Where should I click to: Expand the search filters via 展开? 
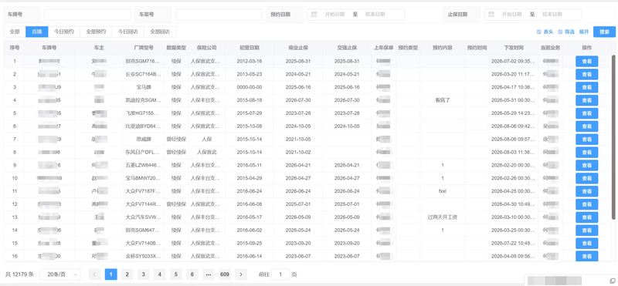584,32
